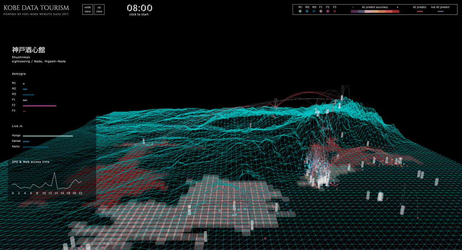Click the Kanto bar under Live in

[36, 147]
